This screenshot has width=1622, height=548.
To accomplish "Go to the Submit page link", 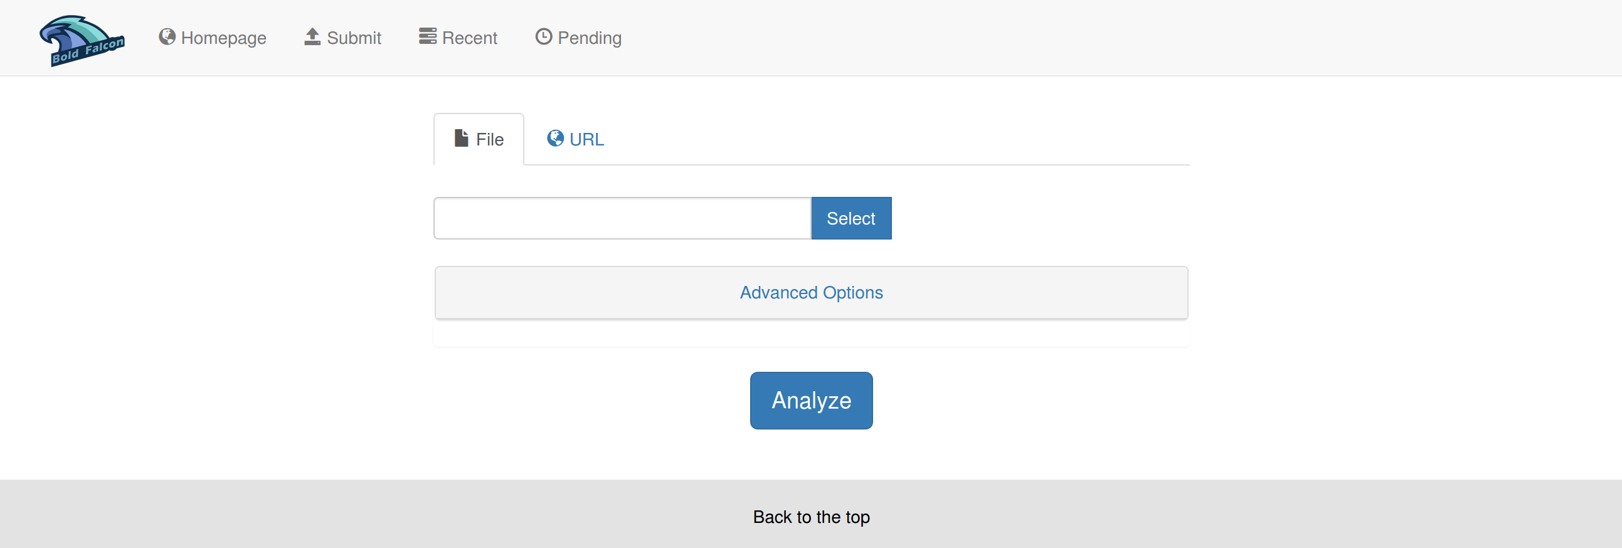I will tap(354, 38).
